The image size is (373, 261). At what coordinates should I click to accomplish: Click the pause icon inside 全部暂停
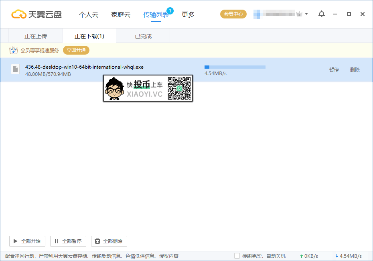pos(57,241)
